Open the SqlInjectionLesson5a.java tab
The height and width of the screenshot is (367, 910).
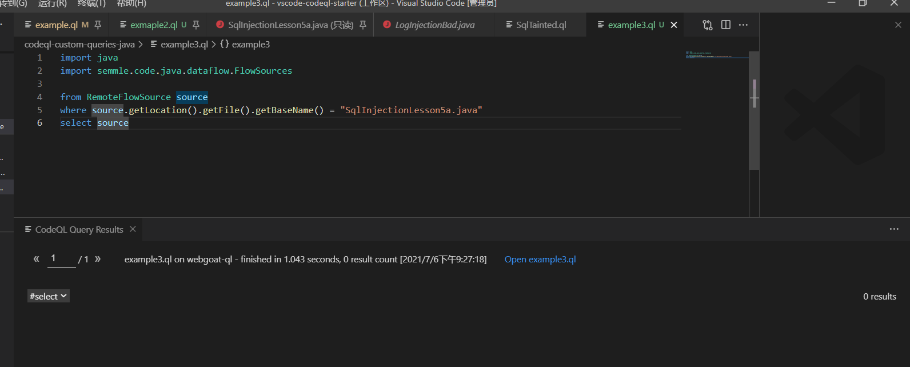(x=290, y=25)
